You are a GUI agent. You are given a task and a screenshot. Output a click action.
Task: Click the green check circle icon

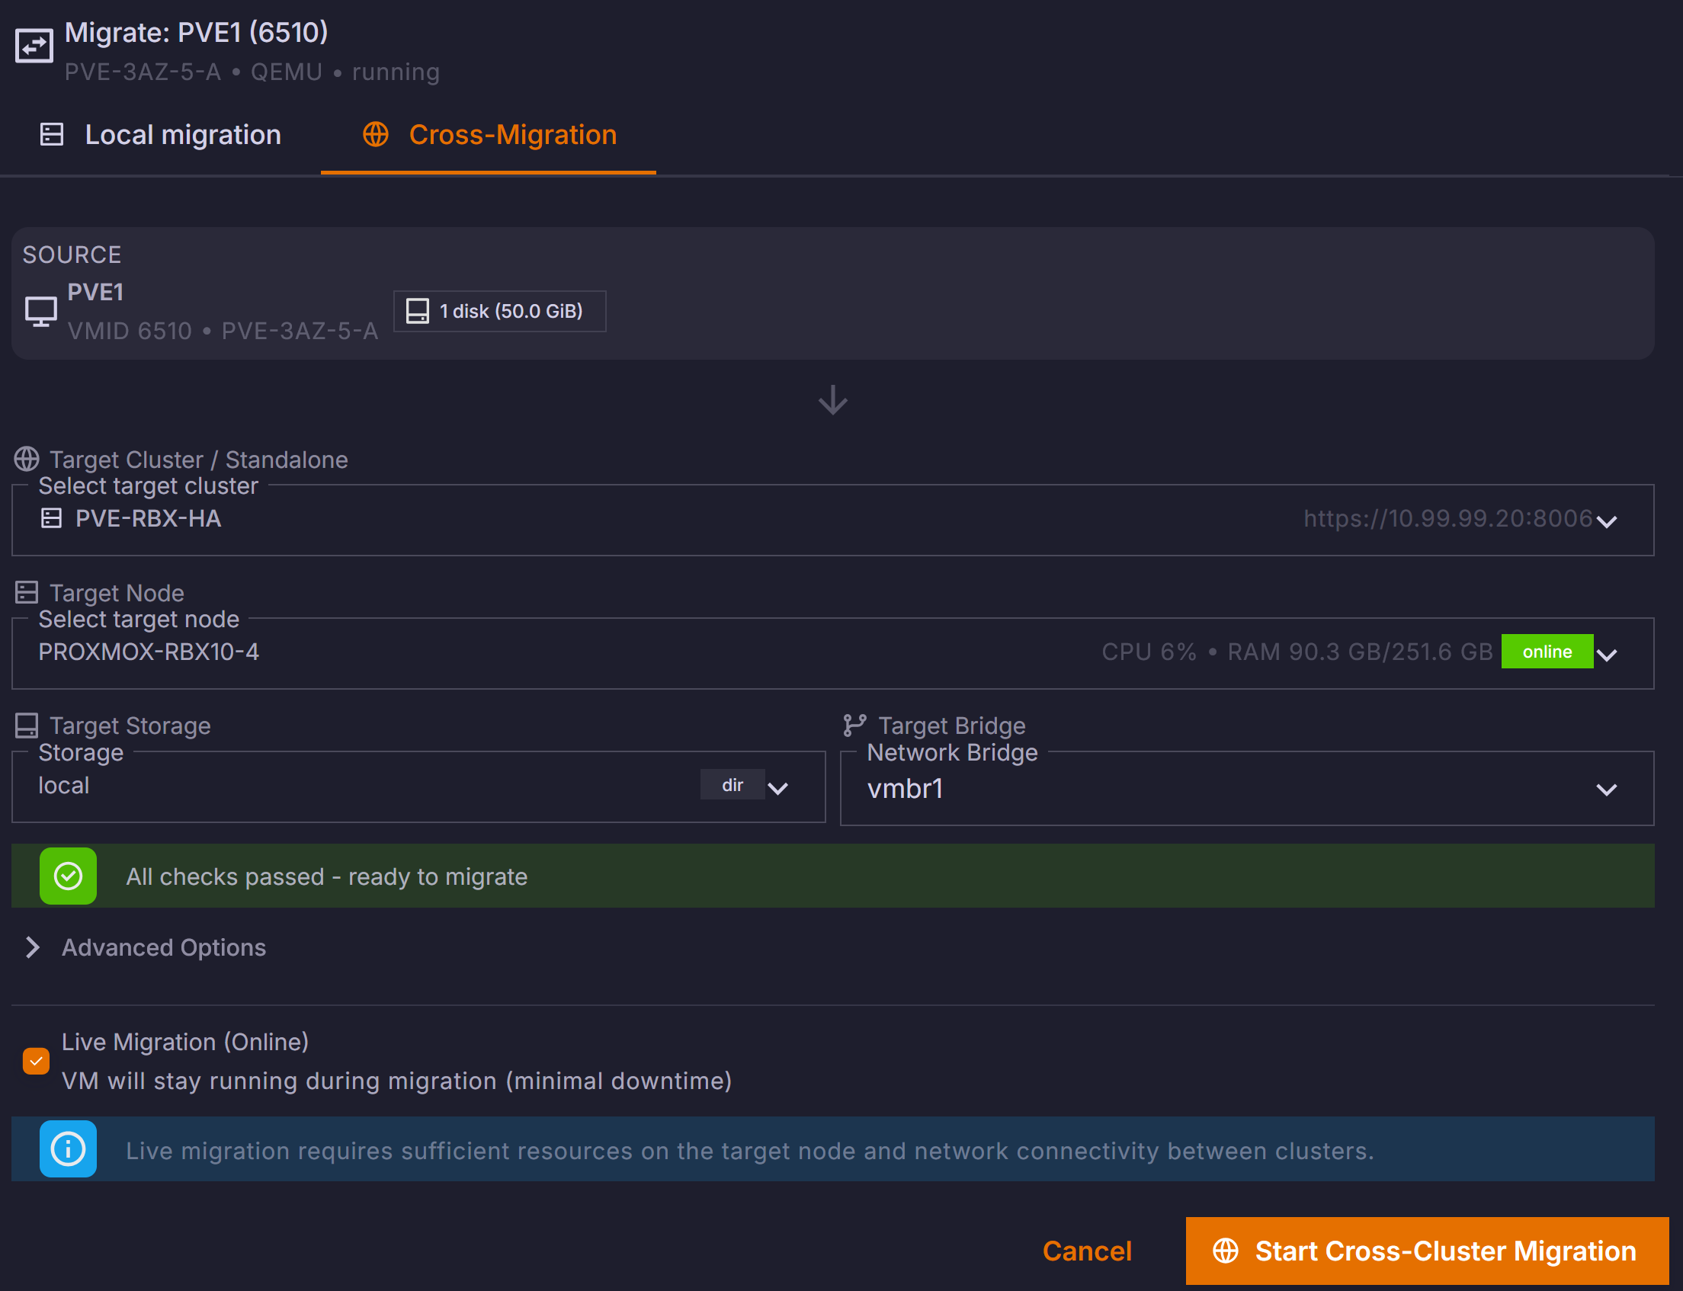(69, 876)
